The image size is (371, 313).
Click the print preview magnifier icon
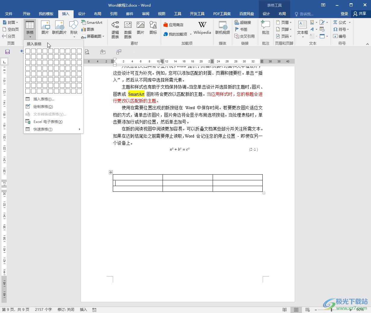click(x=87, y=52)
